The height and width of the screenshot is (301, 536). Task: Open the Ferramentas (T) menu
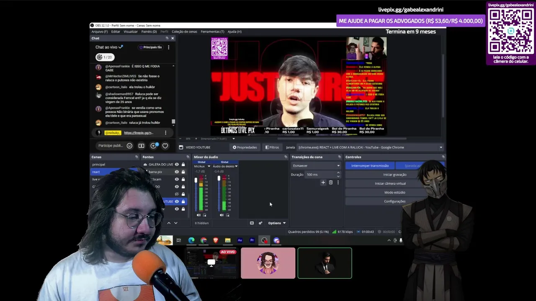[212, 31]
